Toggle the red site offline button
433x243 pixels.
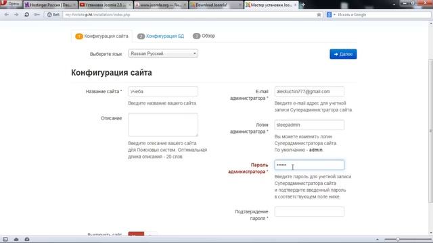point(136,234)
